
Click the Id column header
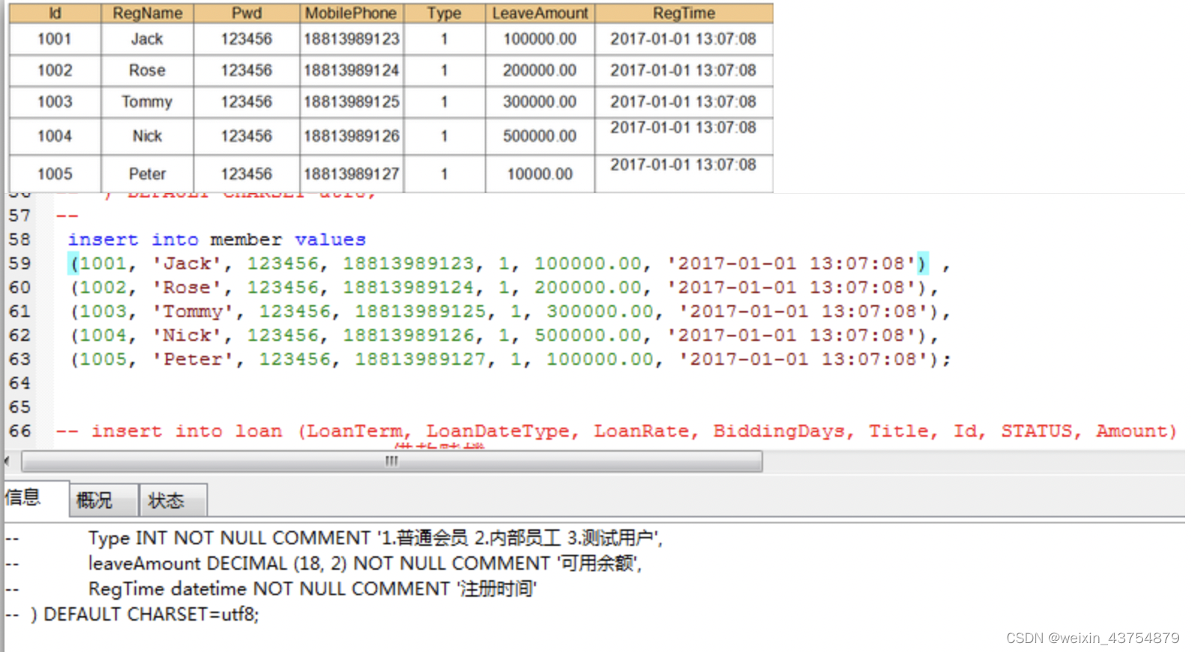click(x=55, y=13)
